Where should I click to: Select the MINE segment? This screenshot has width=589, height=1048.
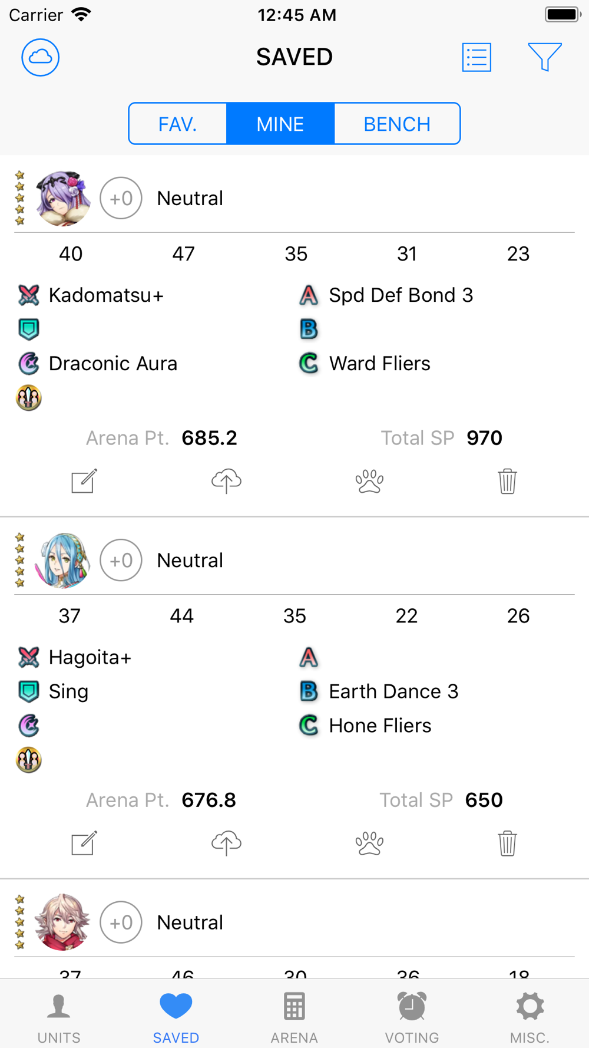point(280,124)
